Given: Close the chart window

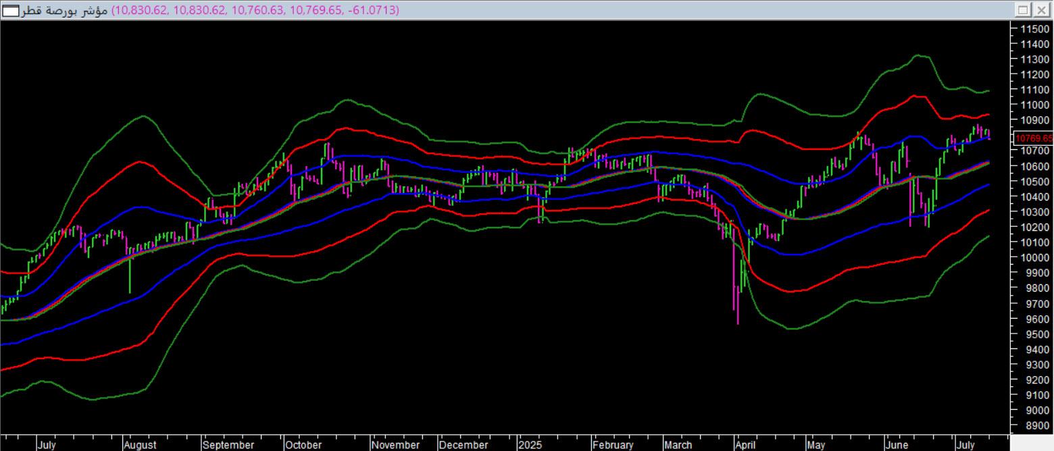Looking at the screenshot, I should tap(1040, 10).
